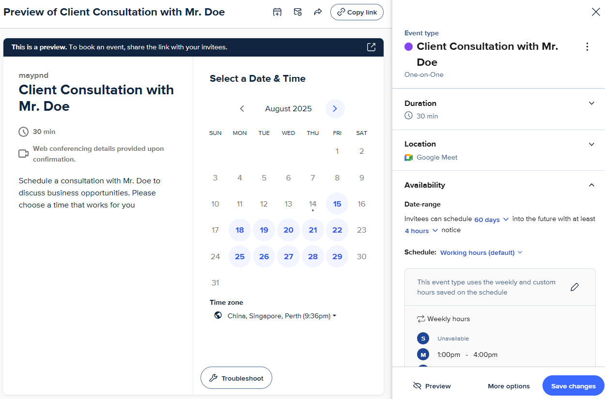
Task: Click the email invite icon in header
Action: point(298,12)
